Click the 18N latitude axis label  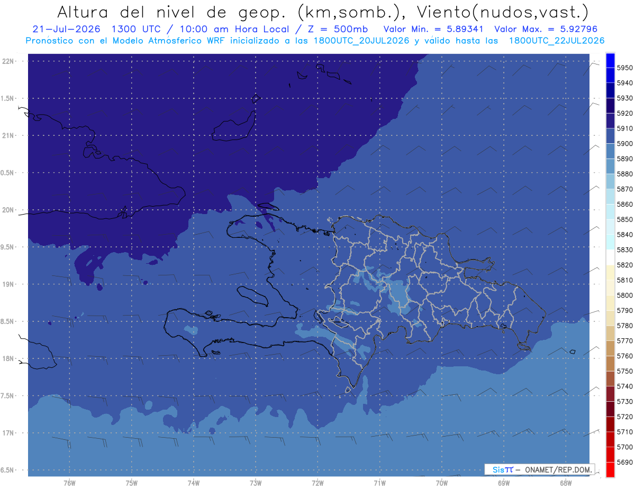pos(8,358)
